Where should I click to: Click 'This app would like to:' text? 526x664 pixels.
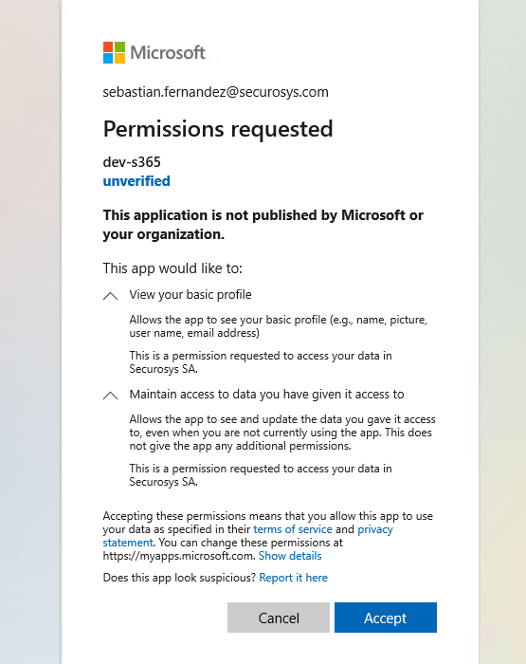tap(172, 268)
